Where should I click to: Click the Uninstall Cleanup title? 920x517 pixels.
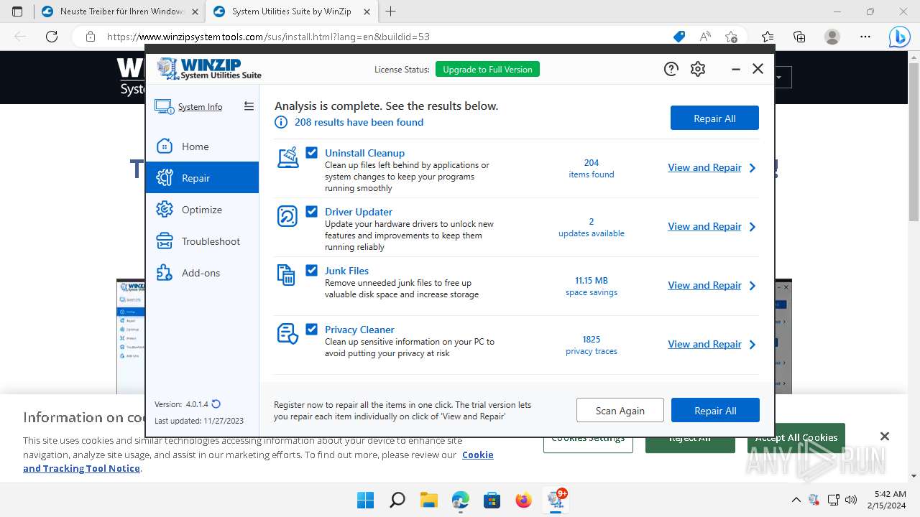click(x=364, y=153)
